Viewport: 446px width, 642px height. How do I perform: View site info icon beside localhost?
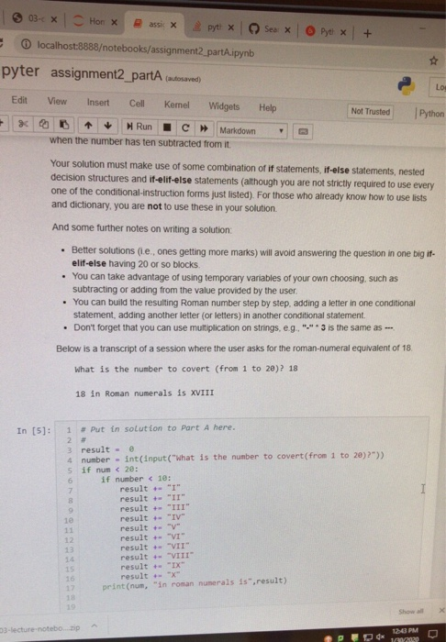click(26, 44)
